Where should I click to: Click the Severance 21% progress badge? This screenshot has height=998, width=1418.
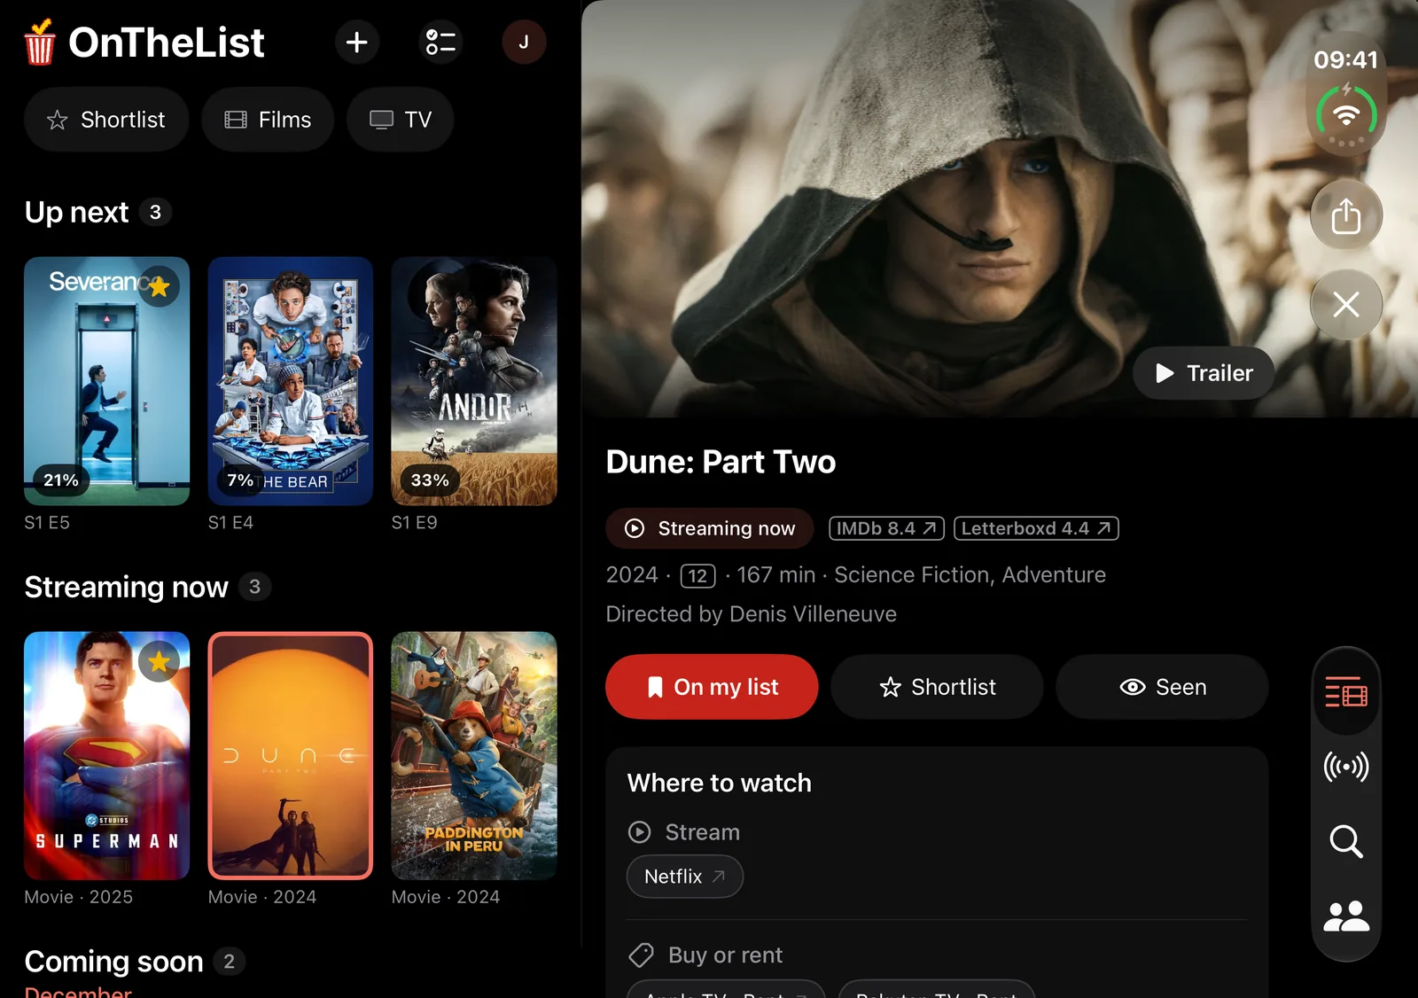pos(61,480)
